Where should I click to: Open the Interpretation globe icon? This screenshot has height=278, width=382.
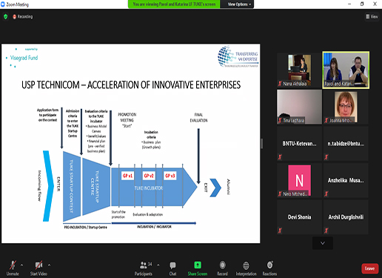(x=246, y=265)
